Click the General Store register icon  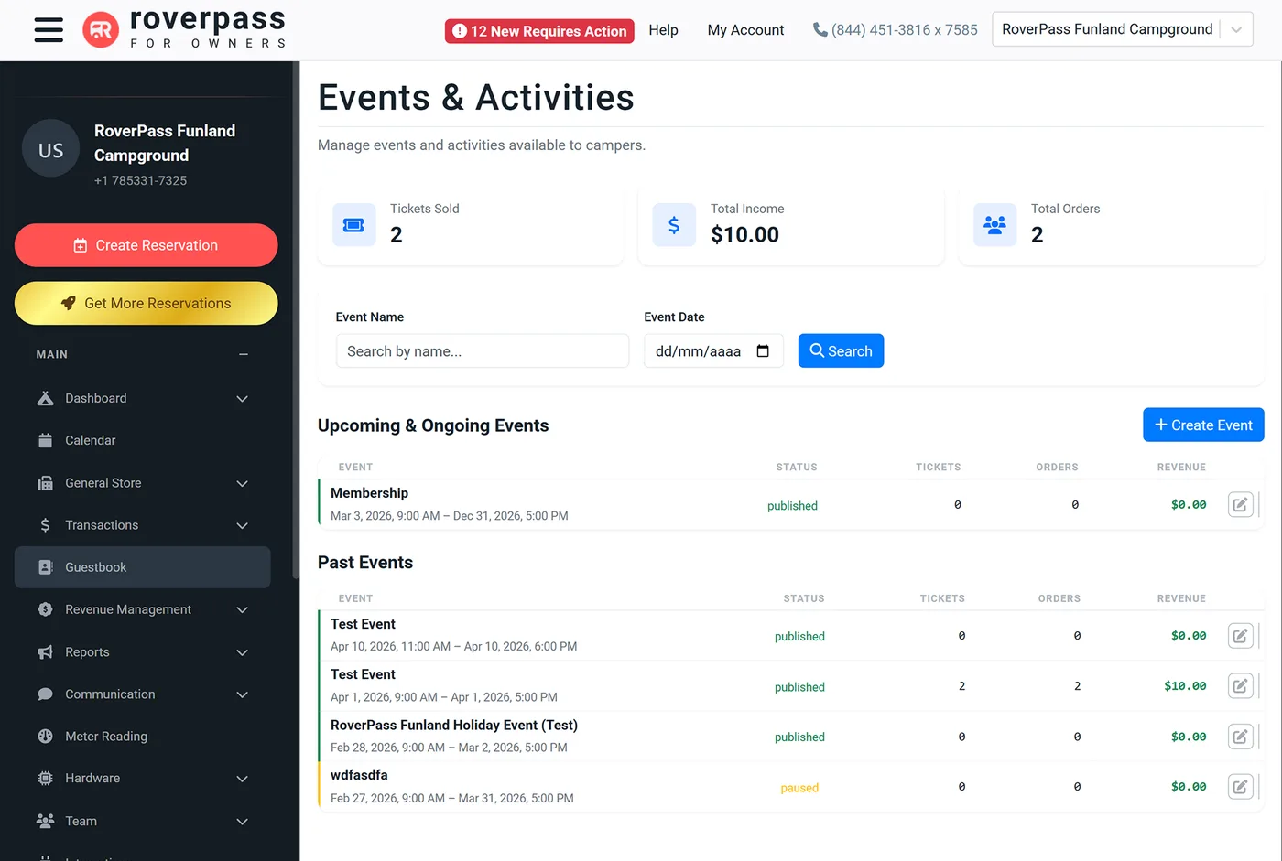pyautogui.click(x=45, y=483)
